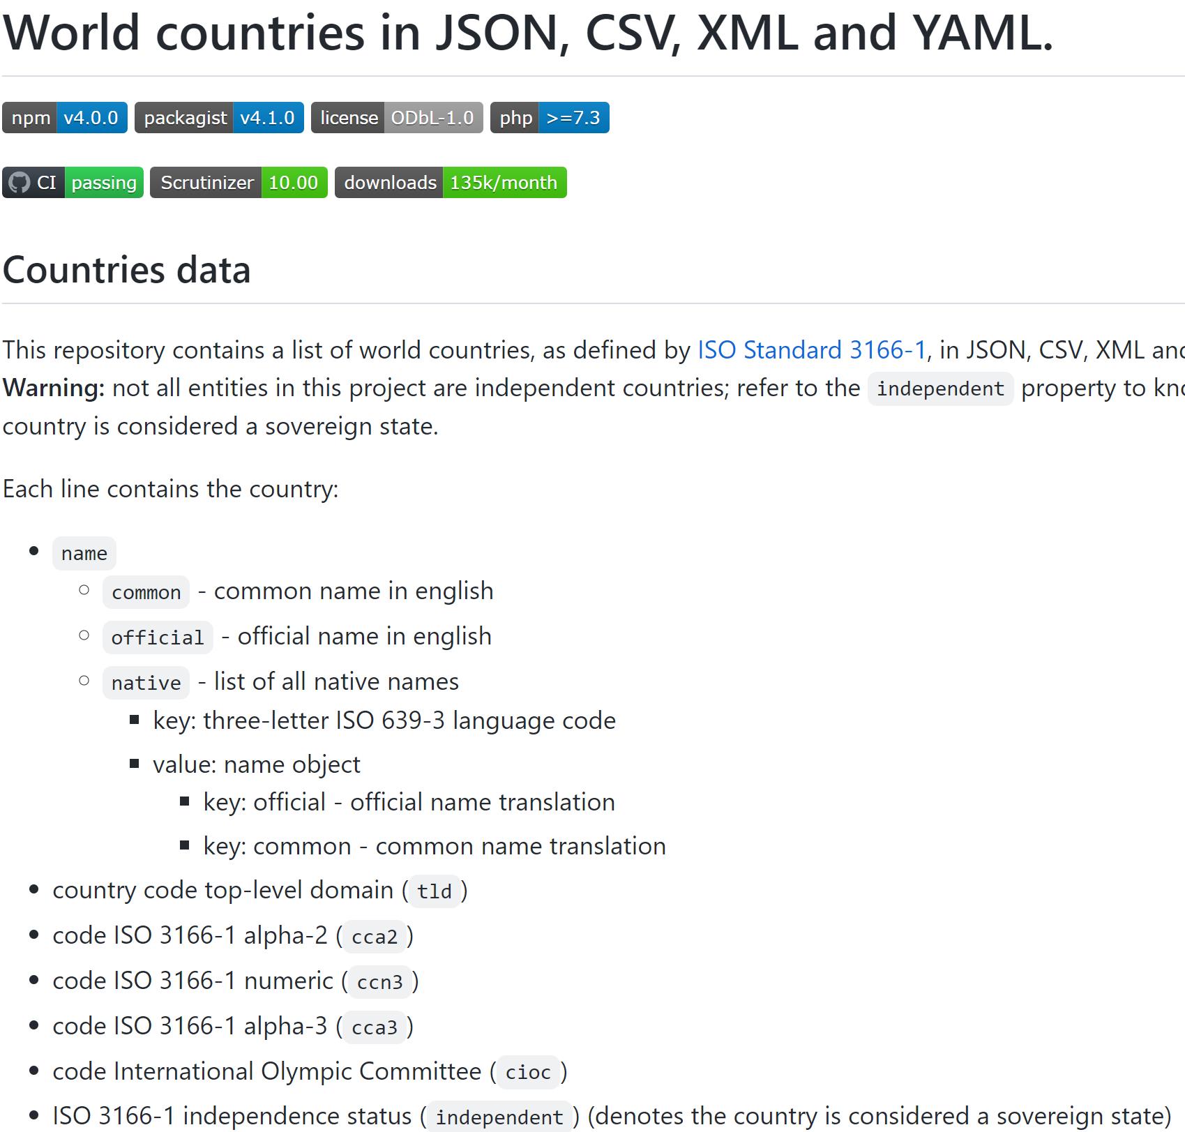This screenshot has width=1185, height=1132.
Task: Select the cca3 code tag
Action: pyautogui.click(x=375, y=1027)
